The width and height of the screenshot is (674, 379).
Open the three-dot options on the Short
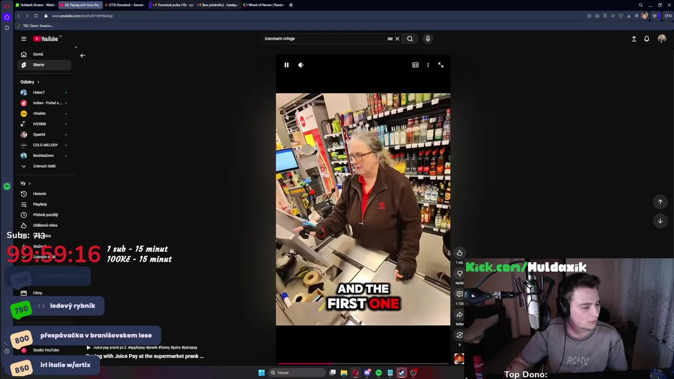pos(428,65)
